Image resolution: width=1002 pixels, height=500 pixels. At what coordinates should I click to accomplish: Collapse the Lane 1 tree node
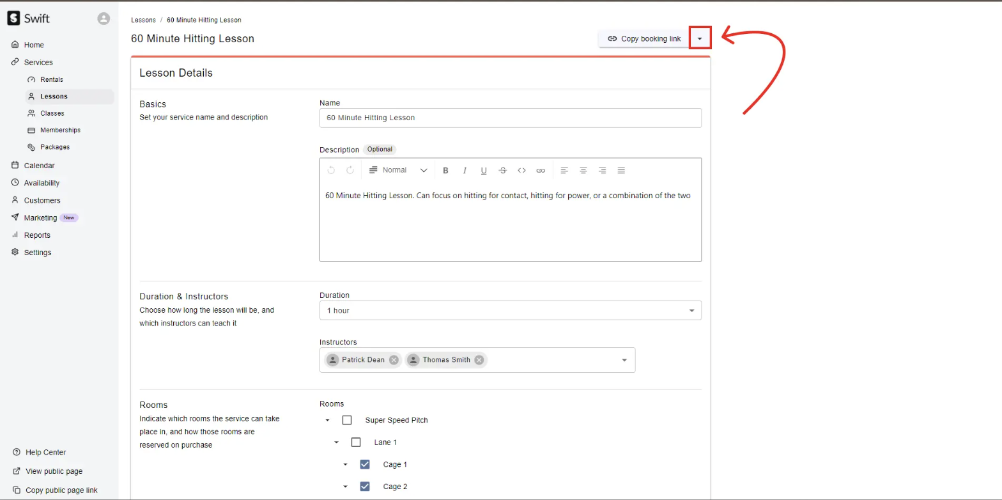coord(337,442)
